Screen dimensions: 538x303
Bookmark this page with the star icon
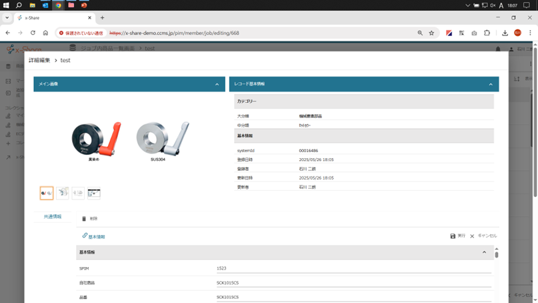(431, 33)
